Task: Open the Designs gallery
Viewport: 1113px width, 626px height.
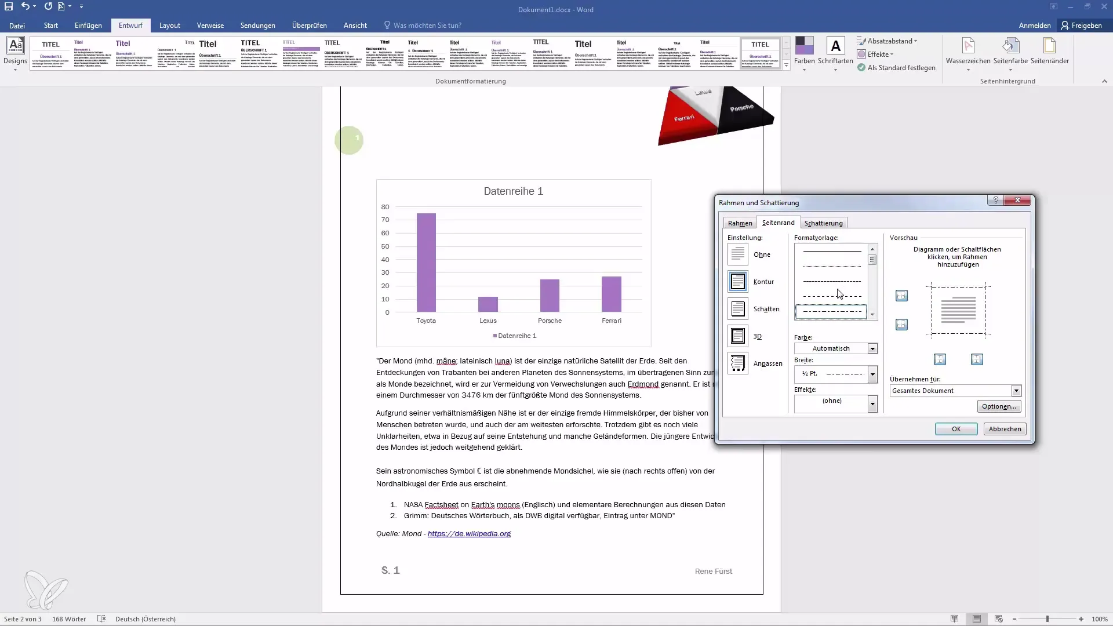Action: coord(15,53)
